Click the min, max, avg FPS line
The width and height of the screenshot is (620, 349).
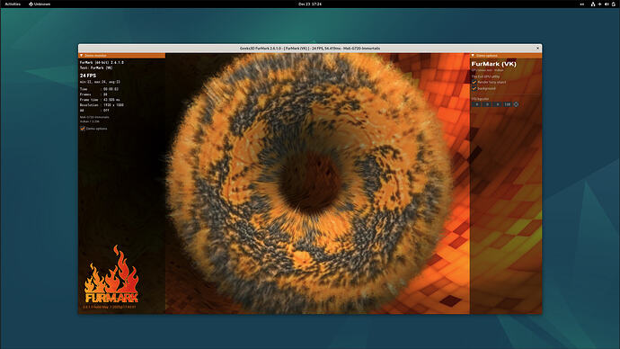[100, 82]
